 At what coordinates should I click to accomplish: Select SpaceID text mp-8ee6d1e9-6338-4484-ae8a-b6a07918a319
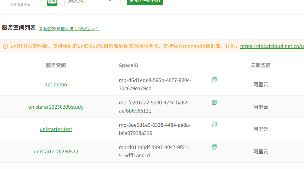tap(154, 129)
